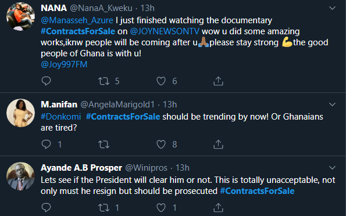
Task: Share M.anifan's tweet via share icon
Action: pyautogui.click(x=218, y=145)
